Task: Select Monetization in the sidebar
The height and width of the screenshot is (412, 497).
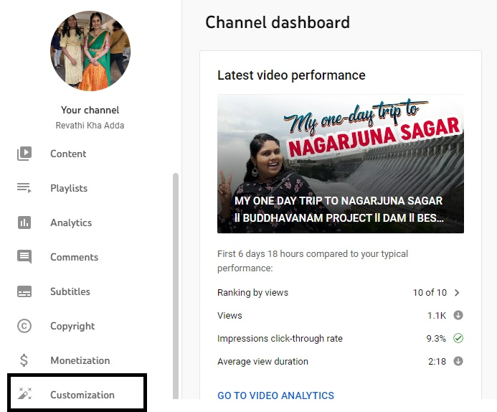Action: click(80, 360)
